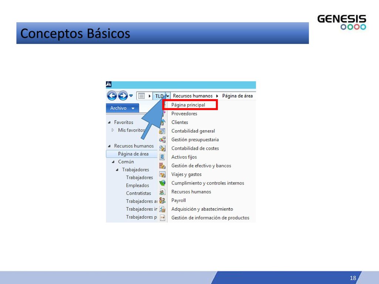Image resolution: width=379 pixels, height=284 pixels.
Task: Collapse the Común node
Action: [x=113, y=162]
